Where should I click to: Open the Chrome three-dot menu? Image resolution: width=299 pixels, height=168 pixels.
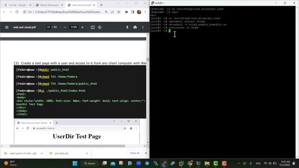[x=145, y=12]
